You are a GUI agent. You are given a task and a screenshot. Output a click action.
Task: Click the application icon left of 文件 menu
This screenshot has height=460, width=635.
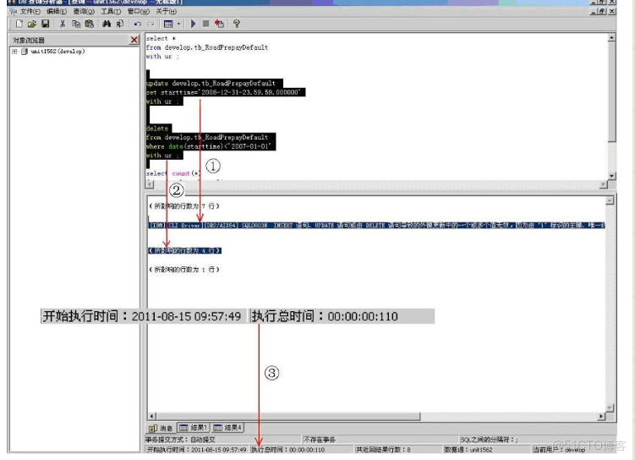[13, 11]
